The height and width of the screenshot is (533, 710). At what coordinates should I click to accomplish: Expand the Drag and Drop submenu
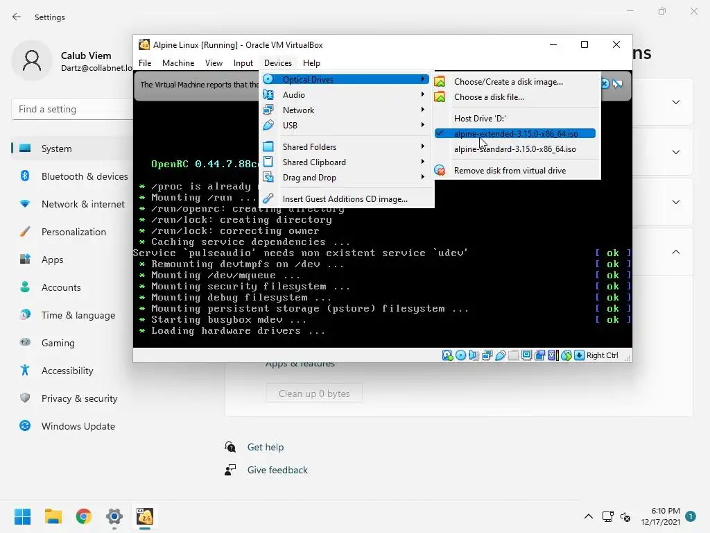pos(423,177)
